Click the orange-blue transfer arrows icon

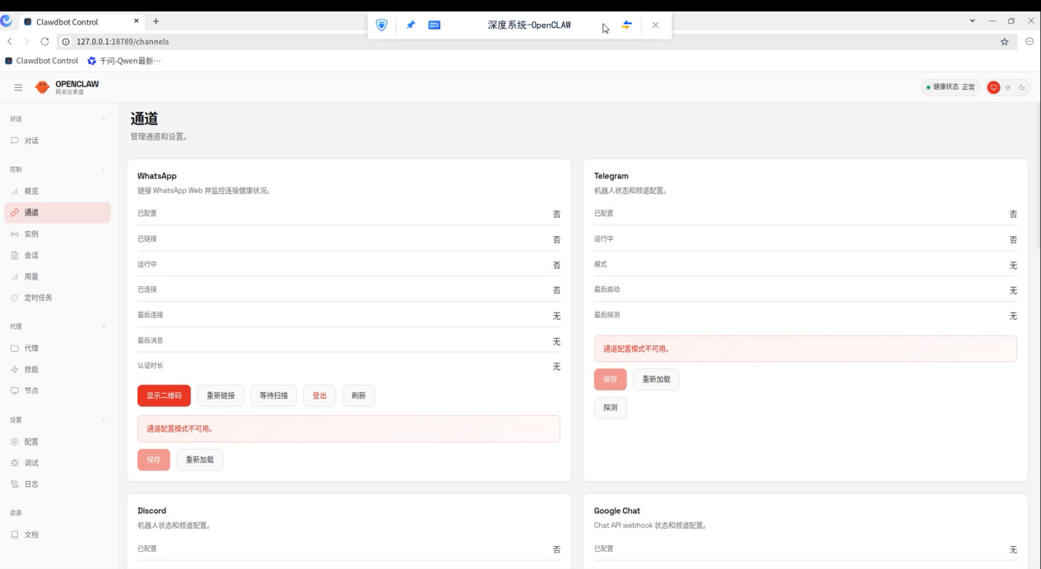[626, 25]
